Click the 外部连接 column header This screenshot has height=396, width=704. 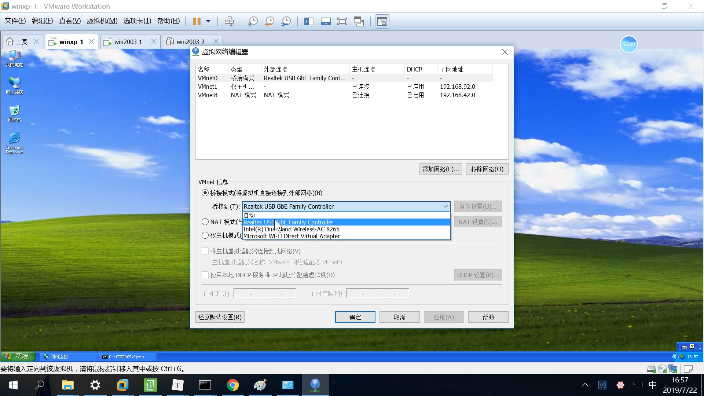coord(305,69)
